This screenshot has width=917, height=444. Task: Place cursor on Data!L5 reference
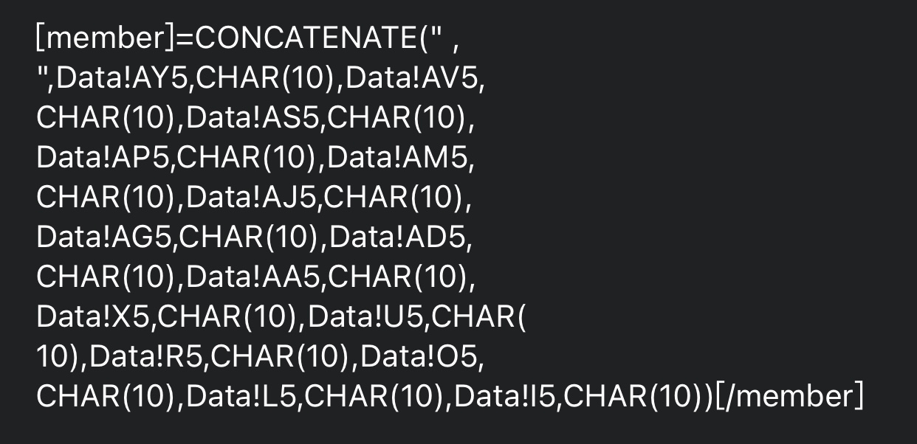click(x=243, y=397)
